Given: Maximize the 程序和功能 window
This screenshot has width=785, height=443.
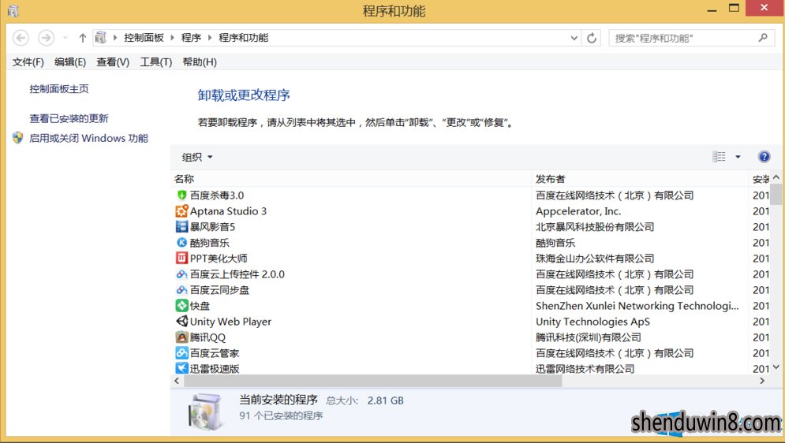Looking at the screenshot, I should pos(734,9).
